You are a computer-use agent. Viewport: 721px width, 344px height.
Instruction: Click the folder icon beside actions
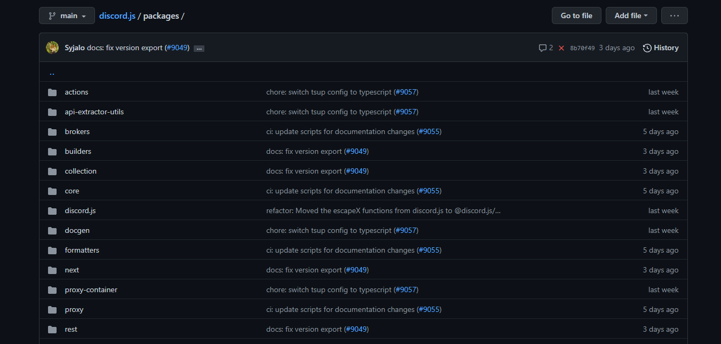point(52,92)
